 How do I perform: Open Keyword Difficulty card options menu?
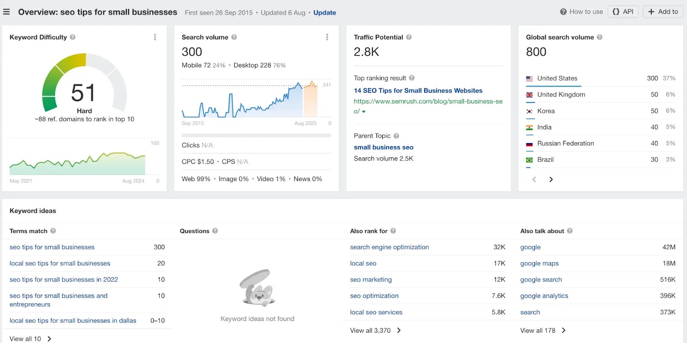click(155, 37)
